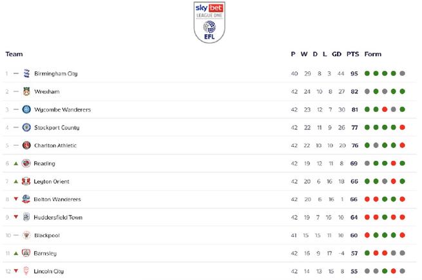Click Reading's green up-arrow position indicator
Image resolution: width=422 pixels, height=280 pixels.
pyautogui.click(x=16, y=163)
